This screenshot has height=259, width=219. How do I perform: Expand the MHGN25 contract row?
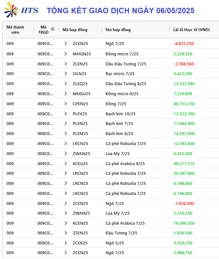point(66,54)
